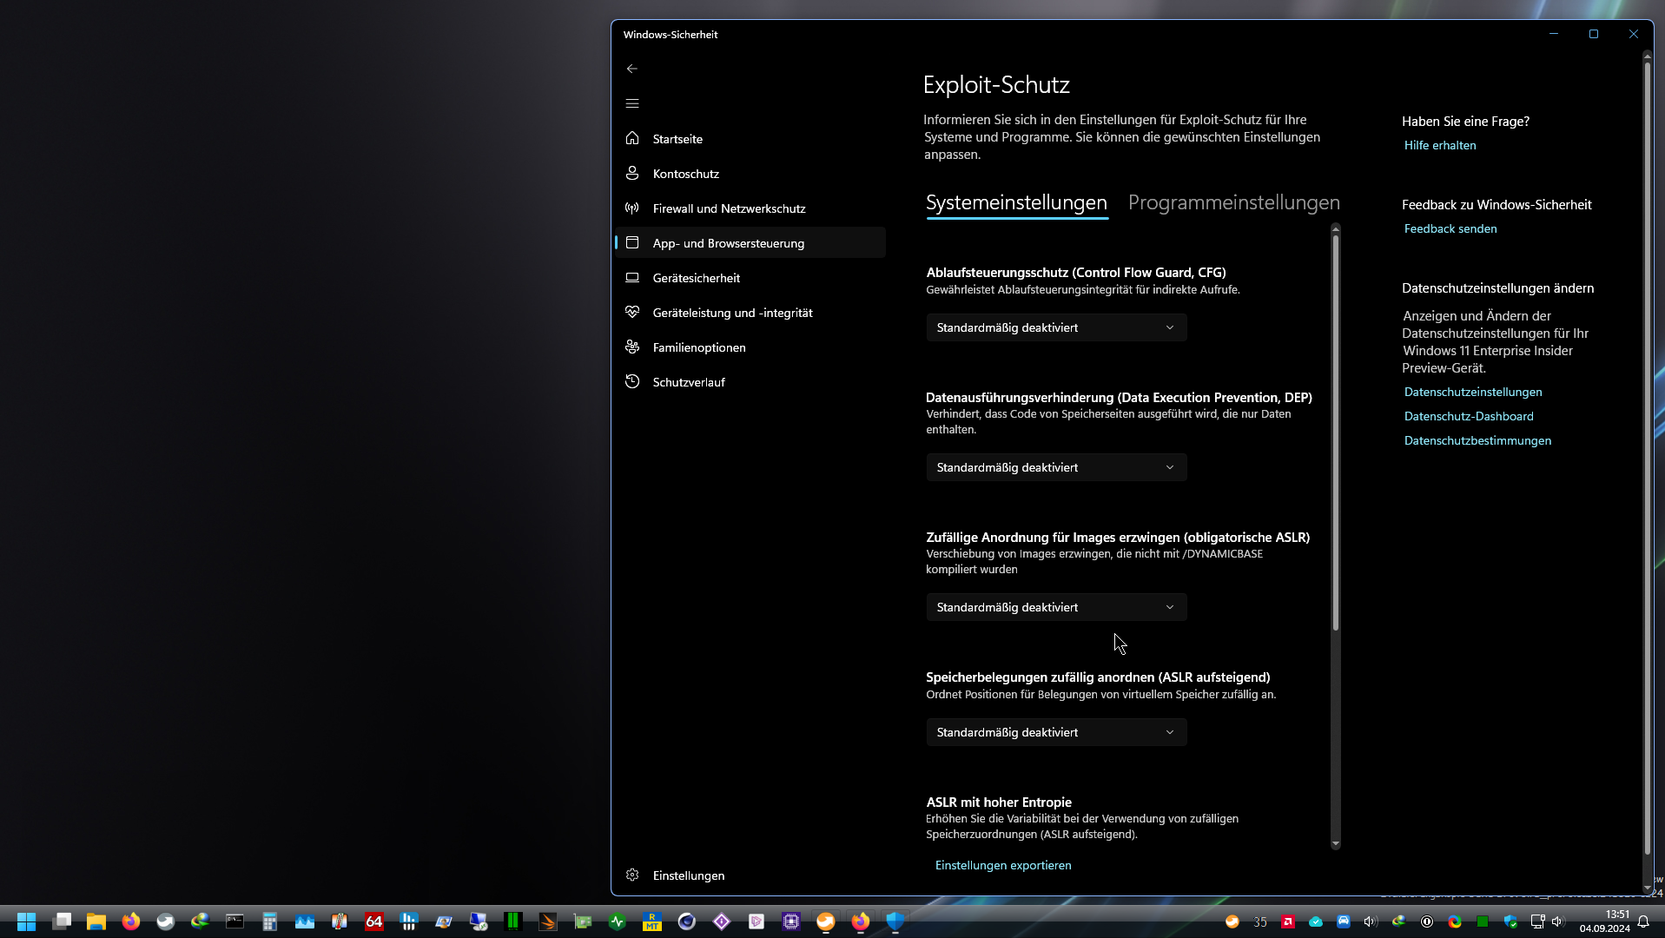The height and width of the screenshot is (938, 1665).
Task: Click the AMD tray icon
Action: 1288,921
